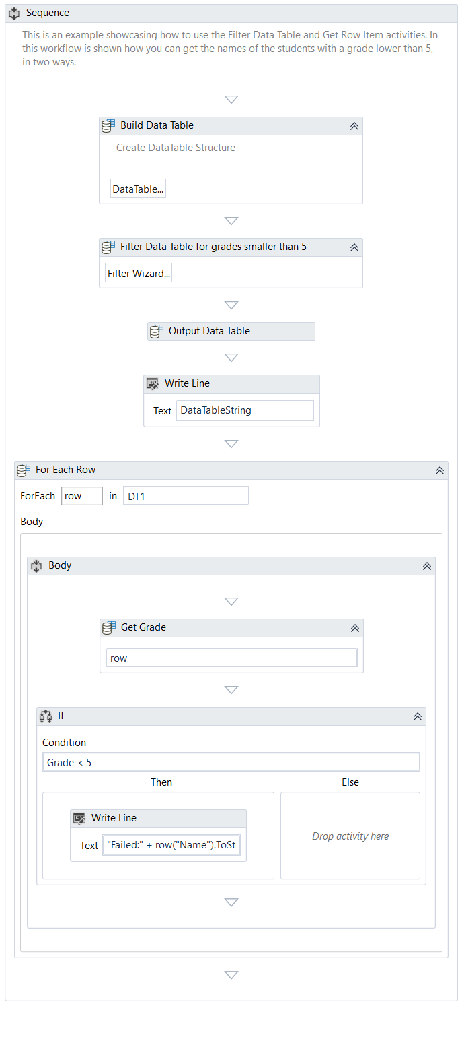Screen dimensions: 462x1062
Task: Click the Else Drop activity here area
Action: [x=350, y=836]
